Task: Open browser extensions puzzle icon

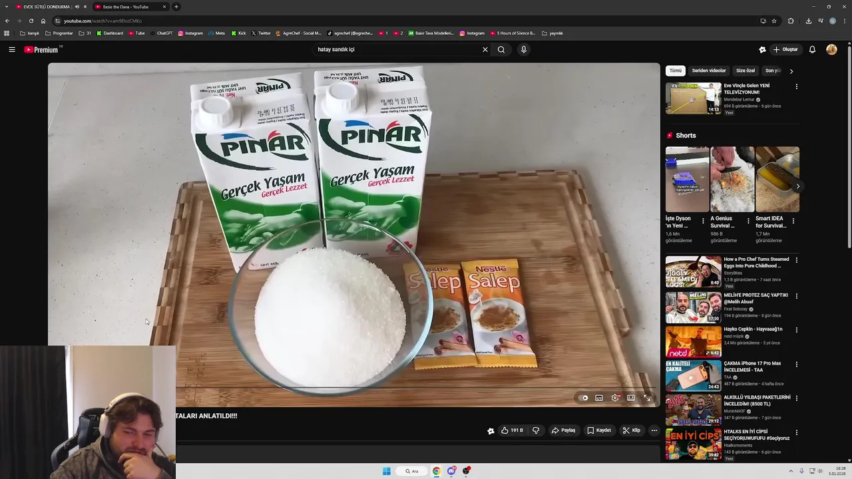Action: pyautogui.click(x=791, y=21)
